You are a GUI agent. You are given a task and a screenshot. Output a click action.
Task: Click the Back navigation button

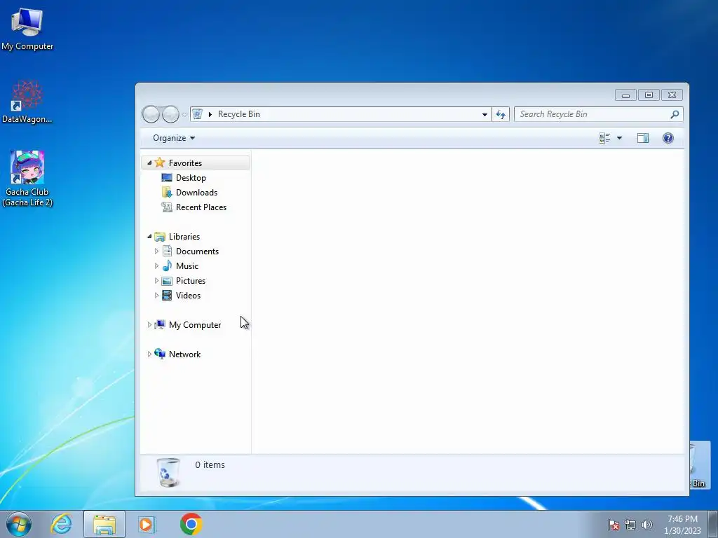coord(151,114)
